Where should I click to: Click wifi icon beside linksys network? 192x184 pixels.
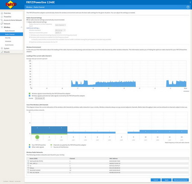click(x=28, y=168)
